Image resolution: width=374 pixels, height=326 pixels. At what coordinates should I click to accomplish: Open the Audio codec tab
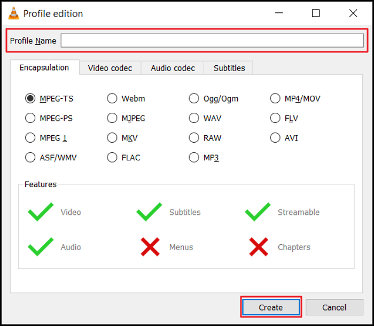coord(173,68)
